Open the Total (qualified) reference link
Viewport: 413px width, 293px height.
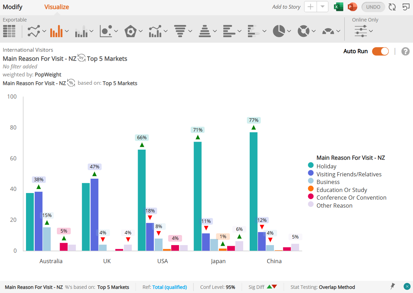pos(169,287)
